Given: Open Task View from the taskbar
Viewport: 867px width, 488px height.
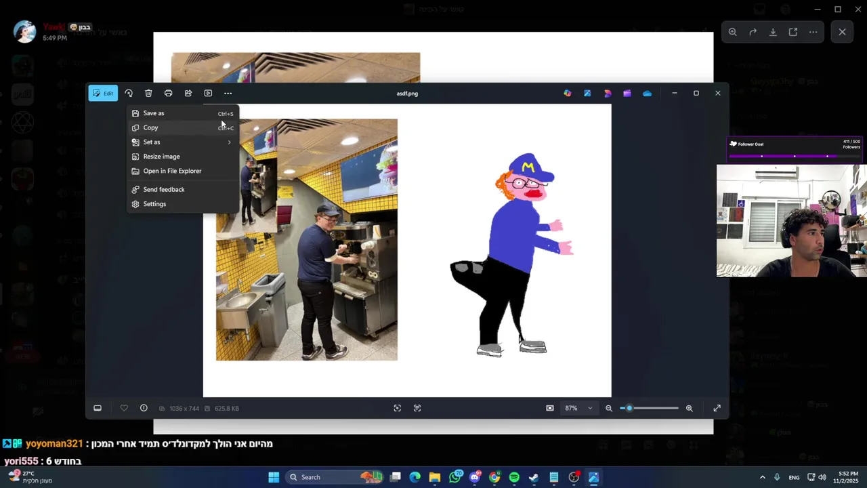Looking at the screenshot, I should 396,477.
